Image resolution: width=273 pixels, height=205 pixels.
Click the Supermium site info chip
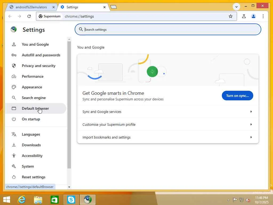[50, 16]
